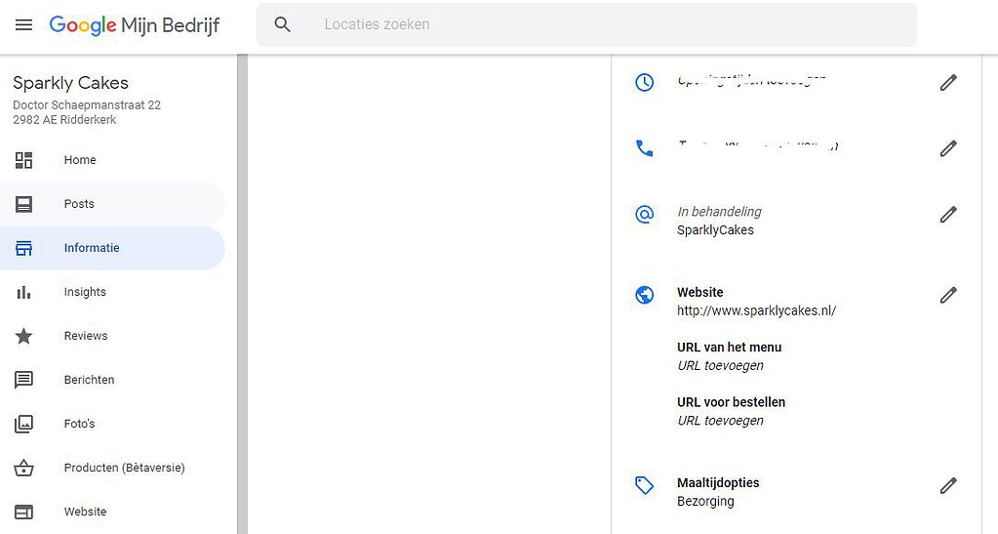Click the SparklyCakes short name text
The height and width of the screenshot is (534, 998).
pyautogui.click(x=715, y=230)
